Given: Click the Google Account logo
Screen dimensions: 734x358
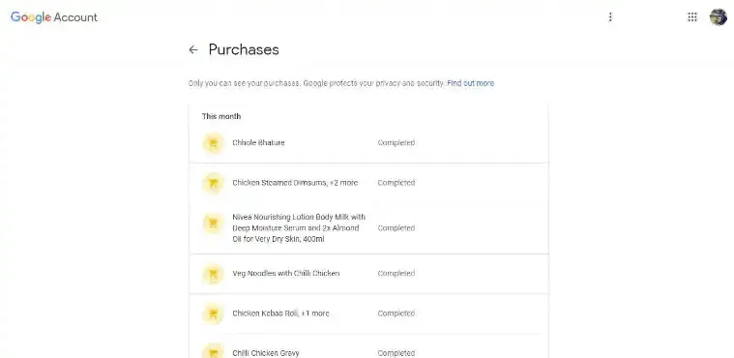Looking at the screenshot, I should point(54,17).
